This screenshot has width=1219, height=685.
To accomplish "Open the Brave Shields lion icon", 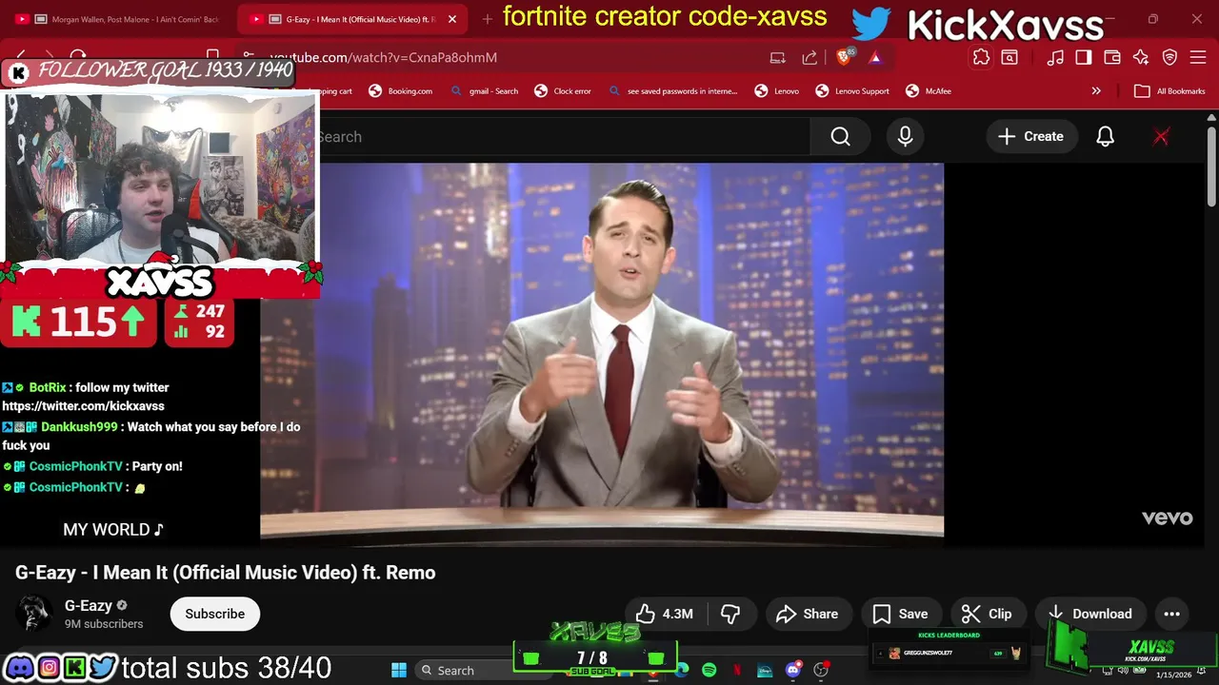I will (845, 58).
